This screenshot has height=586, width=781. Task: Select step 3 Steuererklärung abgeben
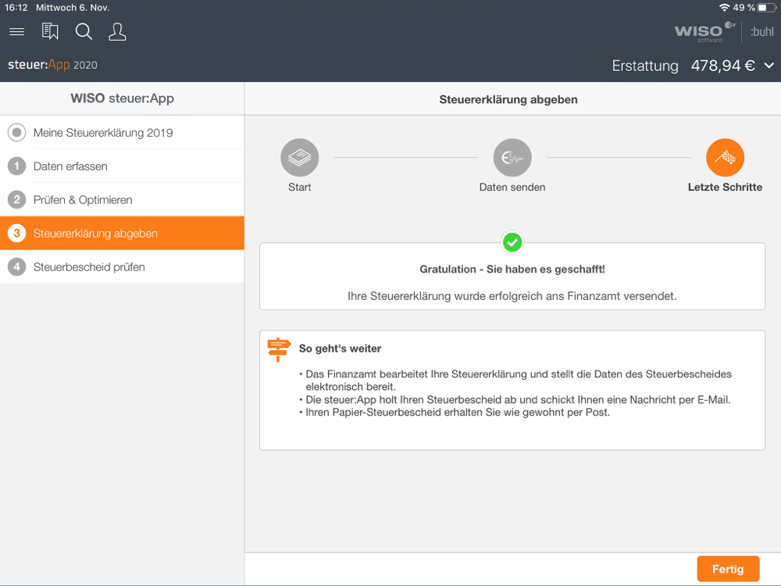[122, 233]
